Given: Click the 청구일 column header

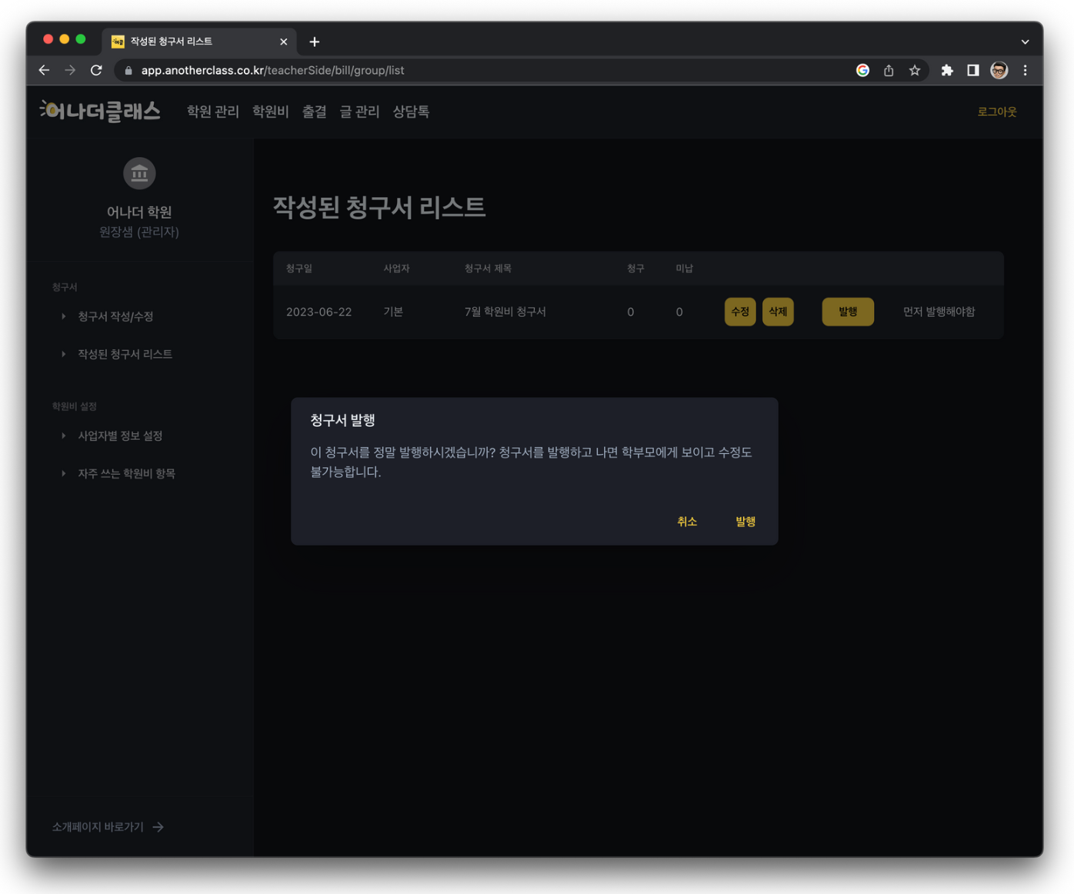Looking at the screenshot, I should click(299, 269).
